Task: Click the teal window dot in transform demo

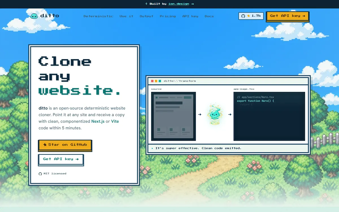Action: [160, 81]
